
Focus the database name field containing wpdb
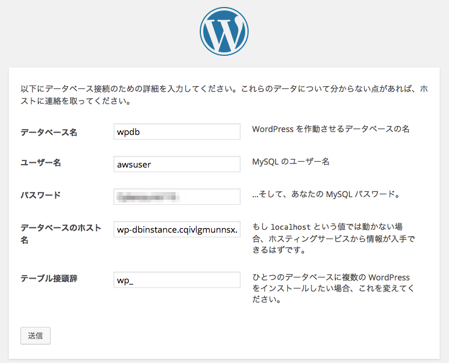[x=177, y=131]
